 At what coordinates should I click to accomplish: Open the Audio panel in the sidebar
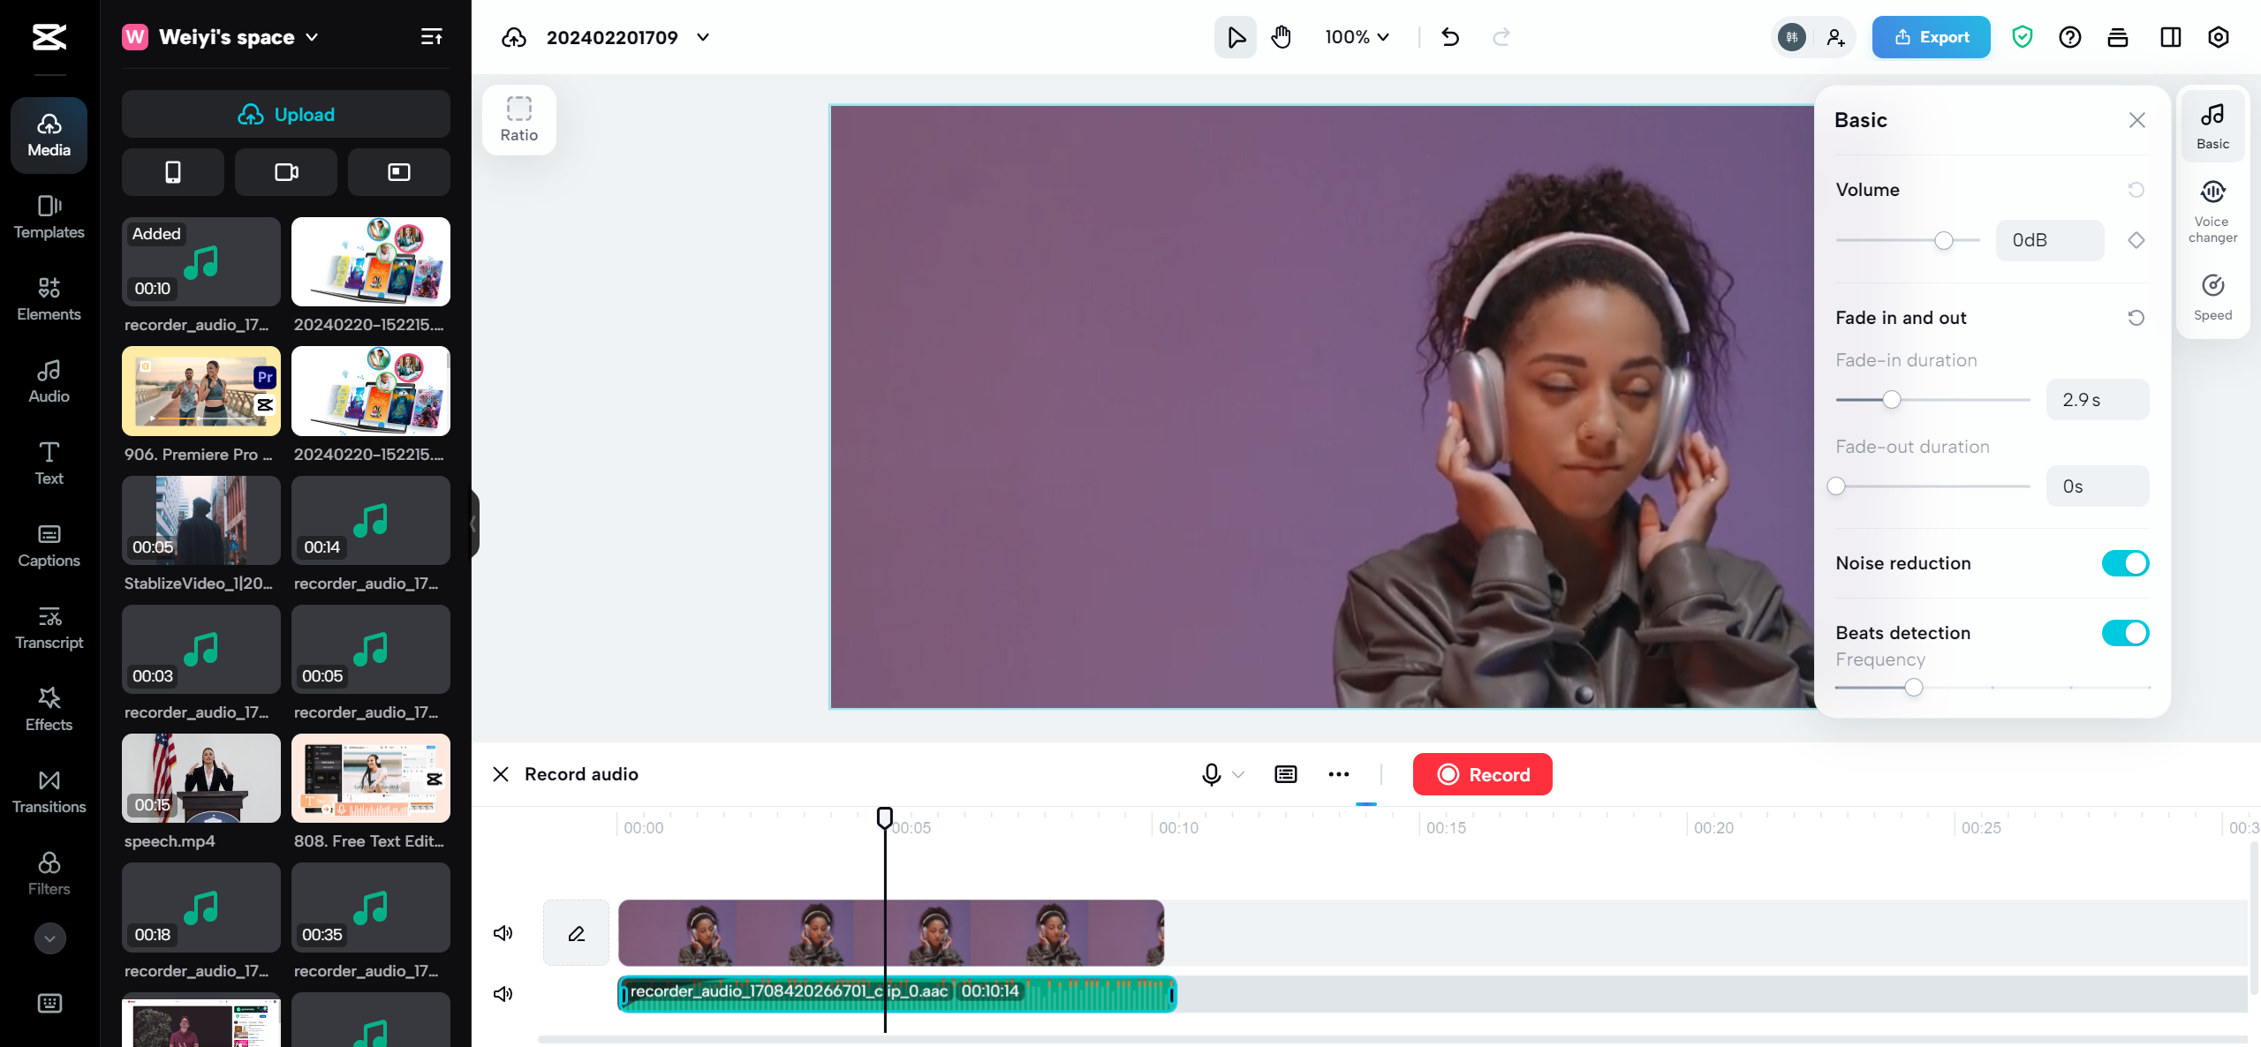point(49,380)
